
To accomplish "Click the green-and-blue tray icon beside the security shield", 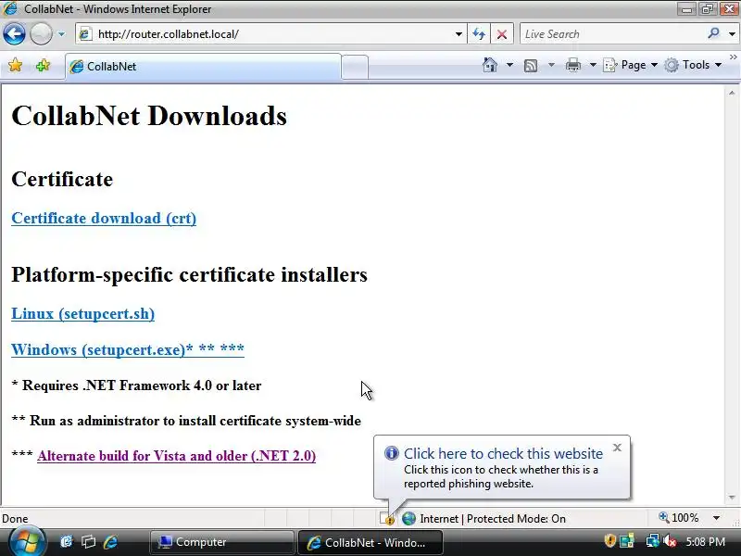I will coord(627,541).
